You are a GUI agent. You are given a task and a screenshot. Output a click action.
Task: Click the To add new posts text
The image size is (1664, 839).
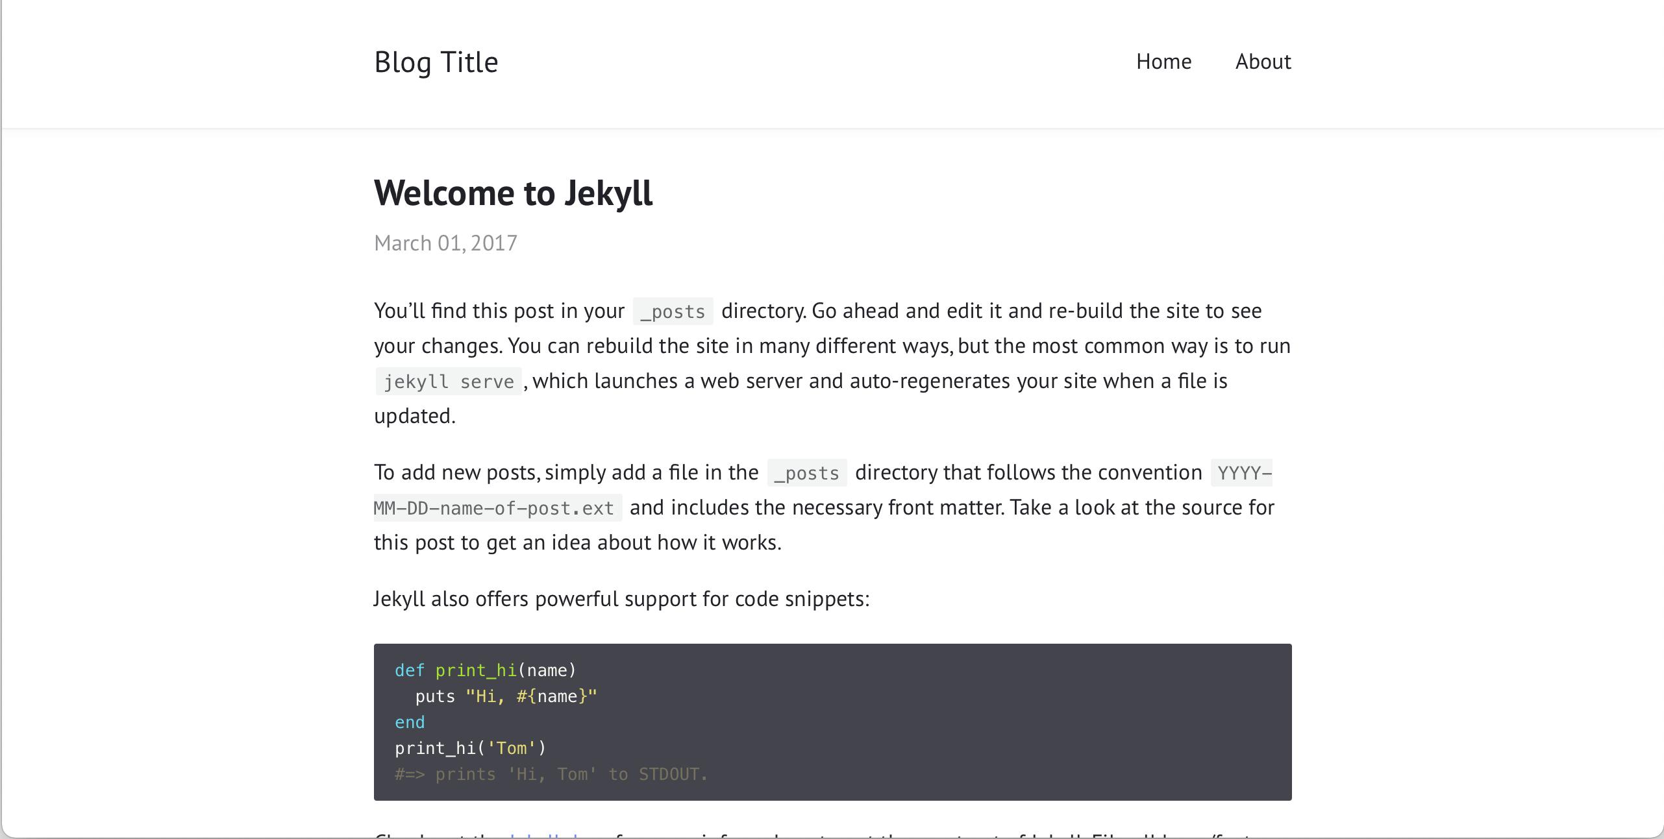tap(456, 472)
